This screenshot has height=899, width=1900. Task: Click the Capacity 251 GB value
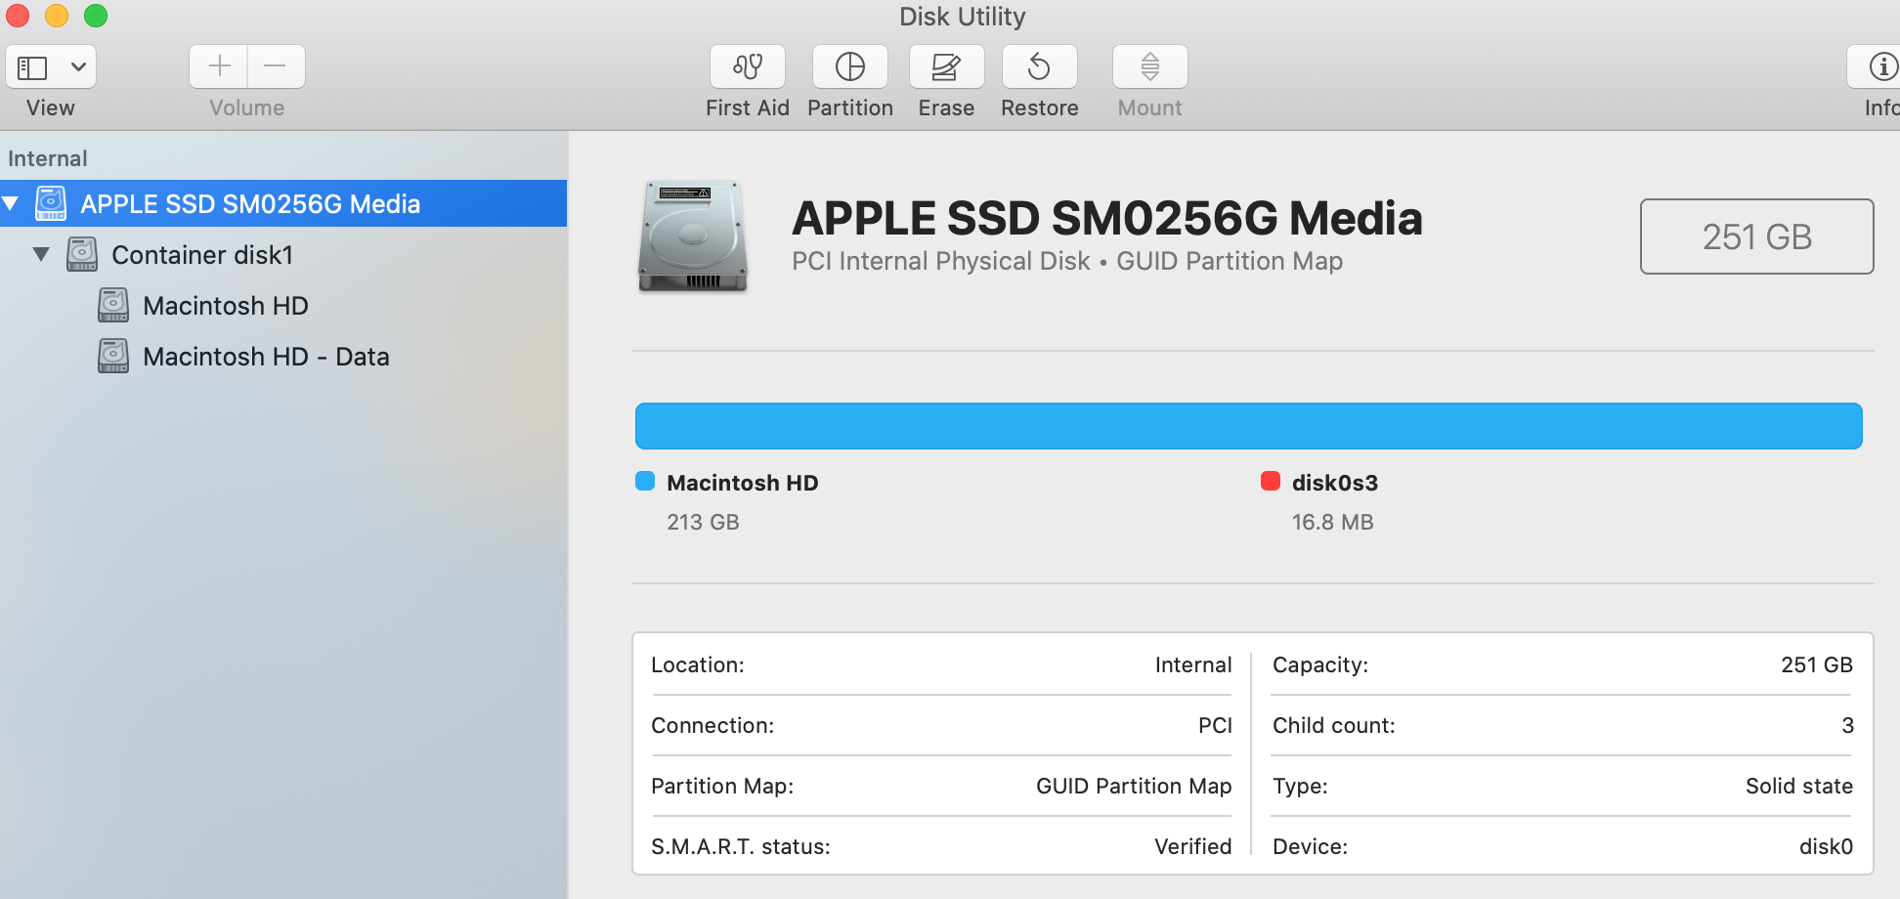coord(1817,664)
